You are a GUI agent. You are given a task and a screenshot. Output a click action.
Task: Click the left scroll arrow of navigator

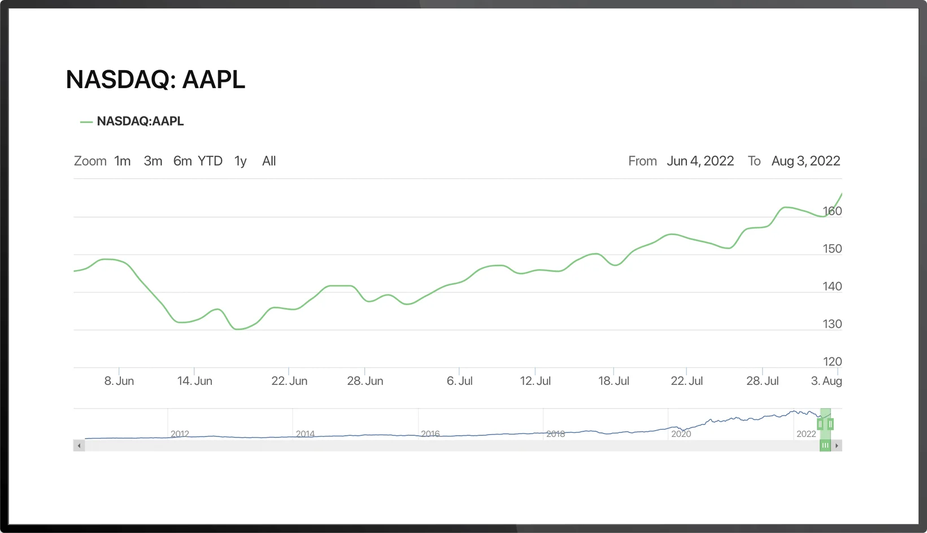(79, 446)
